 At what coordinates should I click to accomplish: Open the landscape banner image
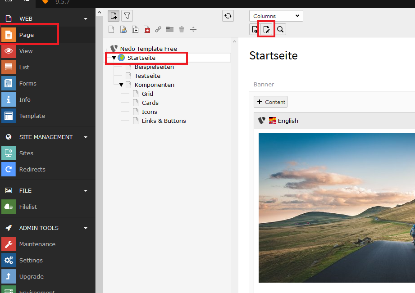(337, 208)
